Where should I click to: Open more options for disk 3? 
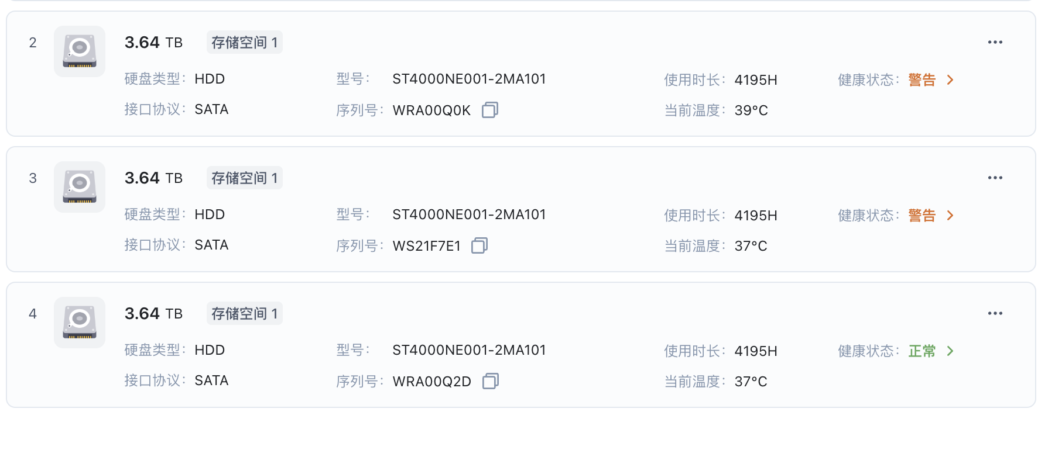pos(995,178)
